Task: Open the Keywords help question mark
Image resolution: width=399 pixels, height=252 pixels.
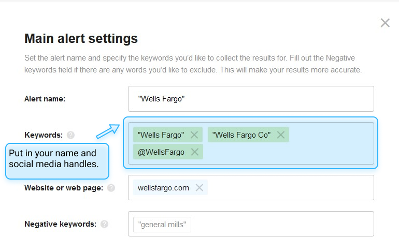Action: pyautogui.click(x=71, y=135)
